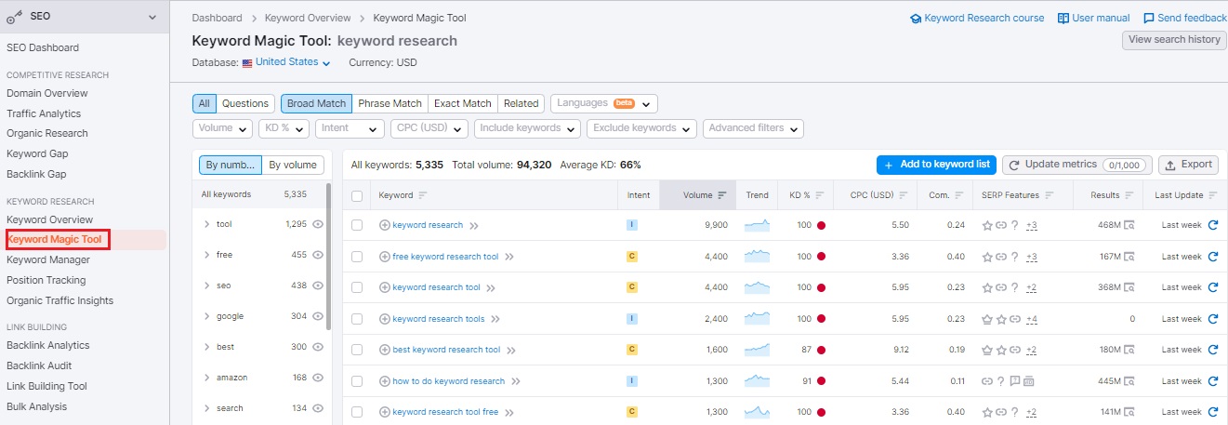Sort by Volume column icon
Image resolution: width=1228 pixels, height=425 pixels.
tap(722, 195)
